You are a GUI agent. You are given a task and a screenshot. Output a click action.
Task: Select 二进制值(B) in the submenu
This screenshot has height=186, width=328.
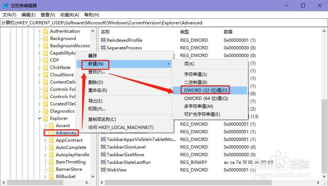210,82
